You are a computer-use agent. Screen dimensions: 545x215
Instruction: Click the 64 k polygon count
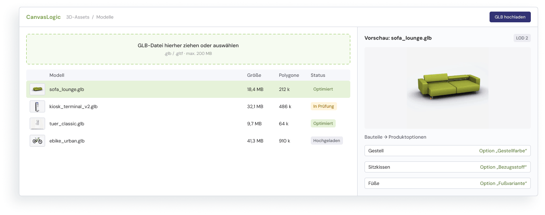284,124
